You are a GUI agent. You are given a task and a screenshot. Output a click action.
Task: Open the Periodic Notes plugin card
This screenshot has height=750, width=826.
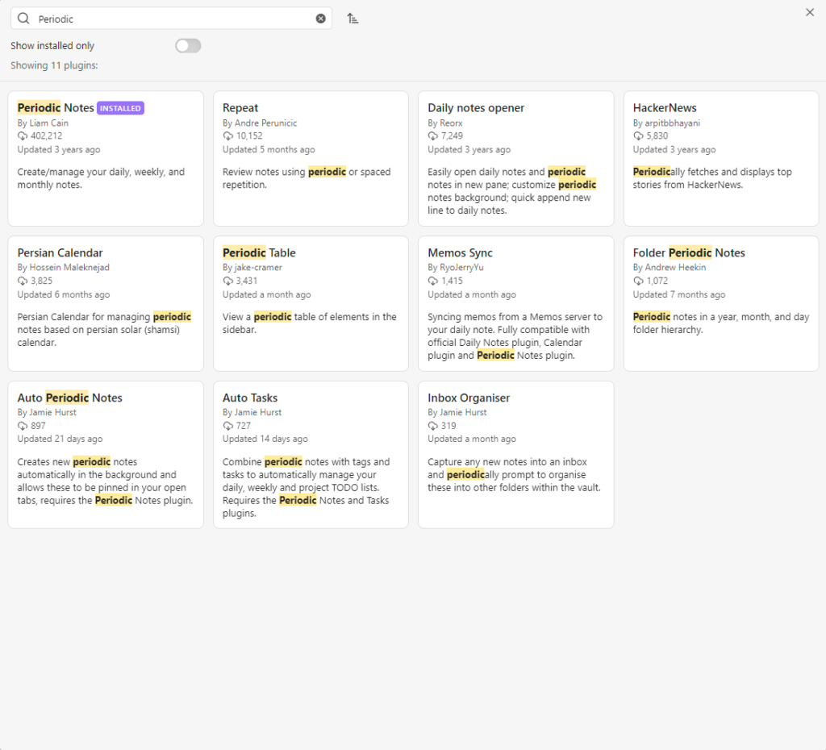105,158
